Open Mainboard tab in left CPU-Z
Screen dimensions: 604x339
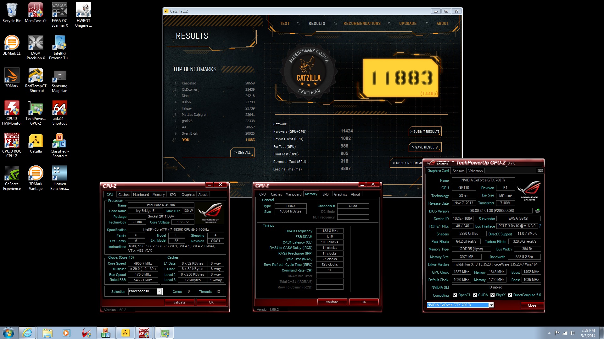coord(141,195)
